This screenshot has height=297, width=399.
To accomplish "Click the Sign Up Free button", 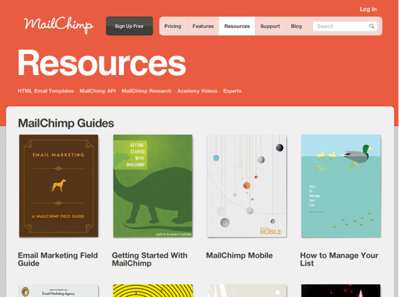I will pyautogui.click(x=129, y=26).
